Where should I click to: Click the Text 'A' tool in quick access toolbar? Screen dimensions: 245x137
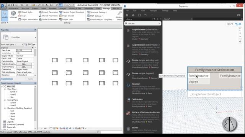coord(47,5)
